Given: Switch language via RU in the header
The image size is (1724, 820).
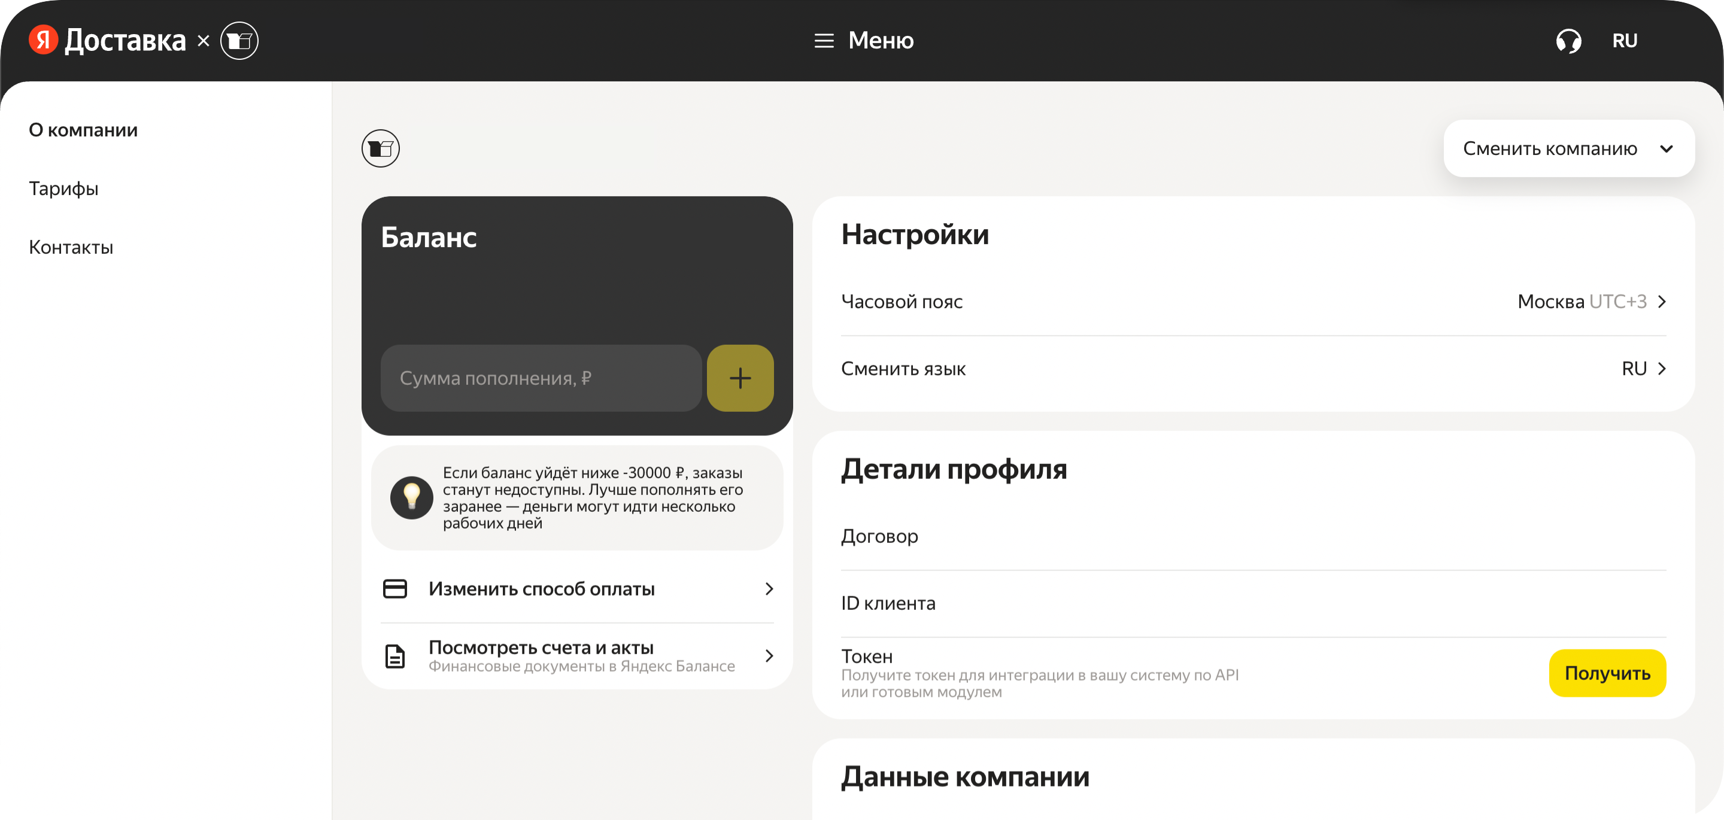Looking at the screenshot, I should pos(1624,41).
